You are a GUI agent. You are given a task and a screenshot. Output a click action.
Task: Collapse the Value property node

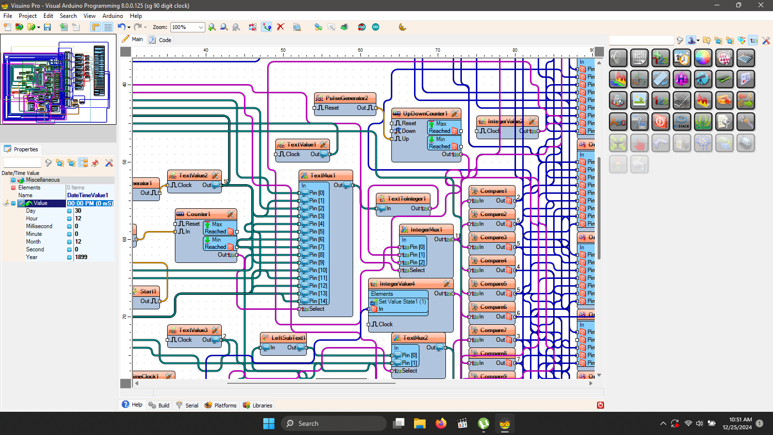(13, 203)
